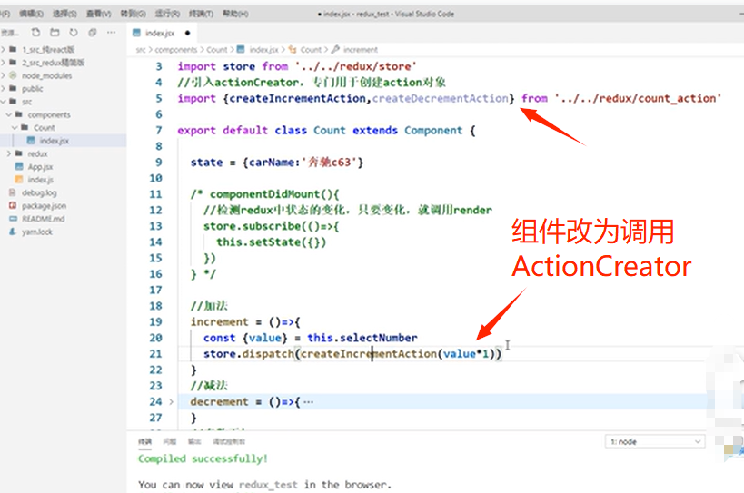The width and height of the screenshot is (744, 493).
Task: Click 'store.dispatch' on line 21
Action: [249, 353]
